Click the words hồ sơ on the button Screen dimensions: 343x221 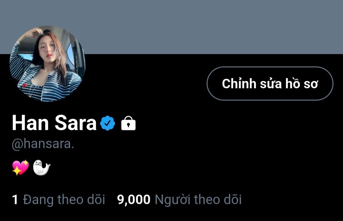click(x=301, y=84)
